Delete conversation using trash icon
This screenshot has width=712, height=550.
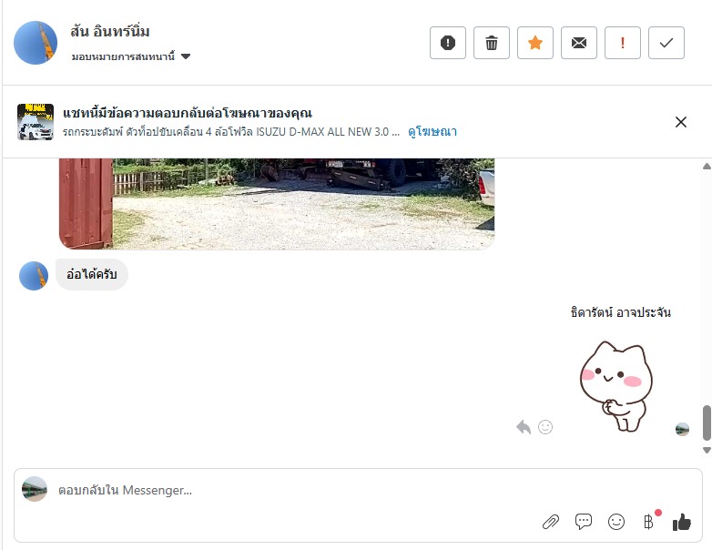492,43
